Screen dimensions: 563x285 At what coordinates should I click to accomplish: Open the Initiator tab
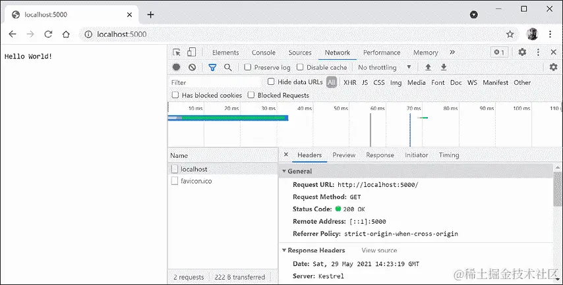(417, 155)
